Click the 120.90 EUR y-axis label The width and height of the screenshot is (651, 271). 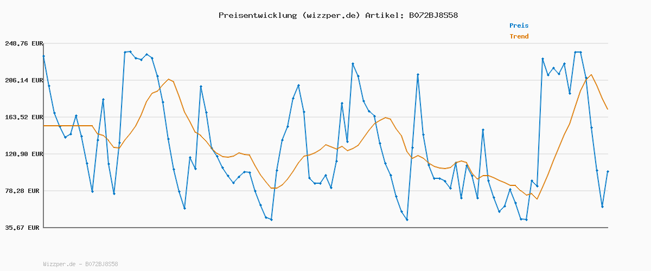[24, 154]
